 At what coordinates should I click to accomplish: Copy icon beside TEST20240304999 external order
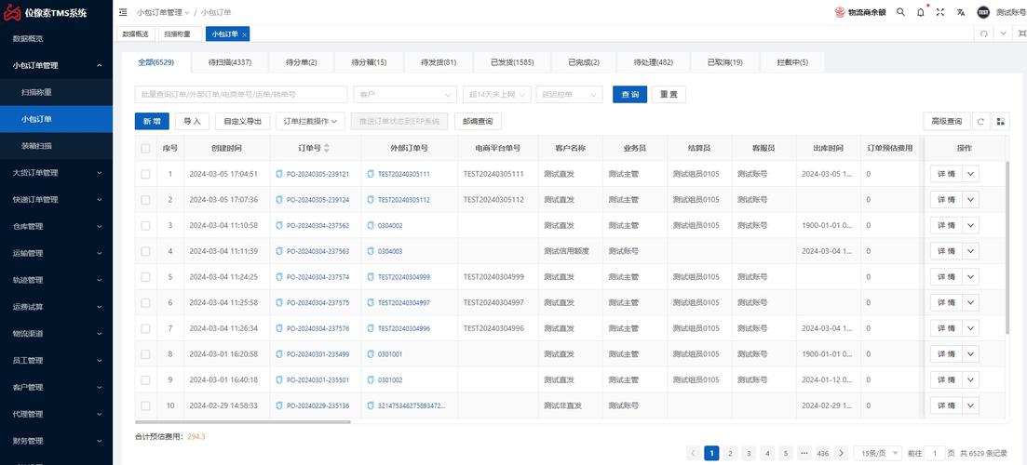(371, 276)
